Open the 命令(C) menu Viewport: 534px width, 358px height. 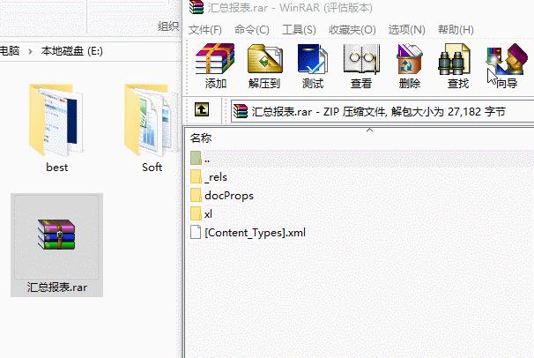click(252, 30)
